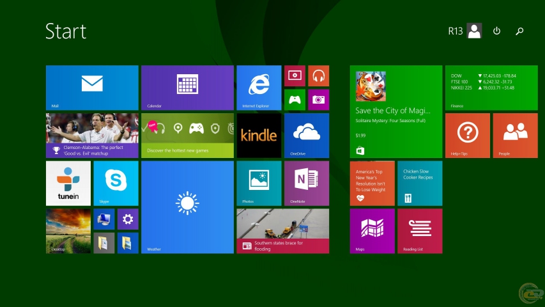Open the Help+Tips tile
This screenshot has height=307, width=545.
[468, 136]
